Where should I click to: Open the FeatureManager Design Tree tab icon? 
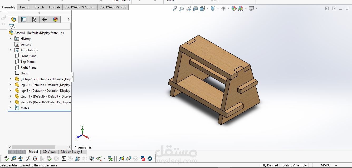pos(13,19)
